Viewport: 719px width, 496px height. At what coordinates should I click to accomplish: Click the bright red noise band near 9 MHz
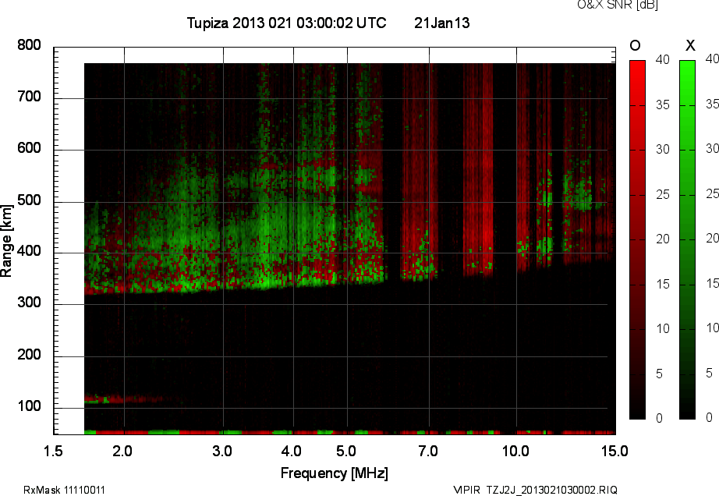478,169
